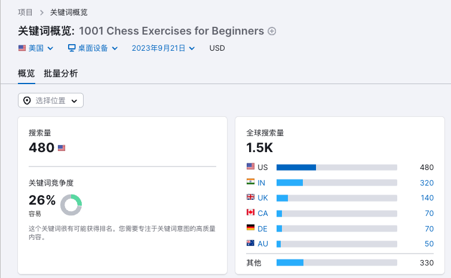451x278 pixels.
Task: Open the UK country link
Action: (x=263, y=197)
